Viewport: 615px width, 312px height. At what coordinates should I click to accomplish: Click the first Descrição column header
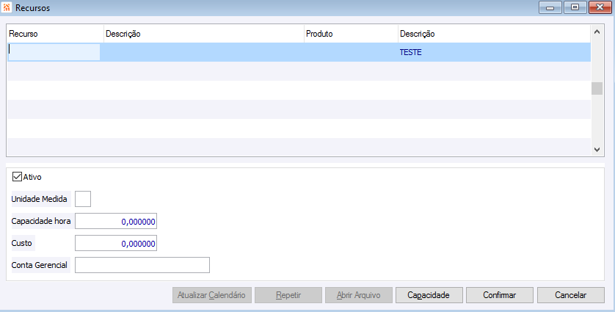204,34
